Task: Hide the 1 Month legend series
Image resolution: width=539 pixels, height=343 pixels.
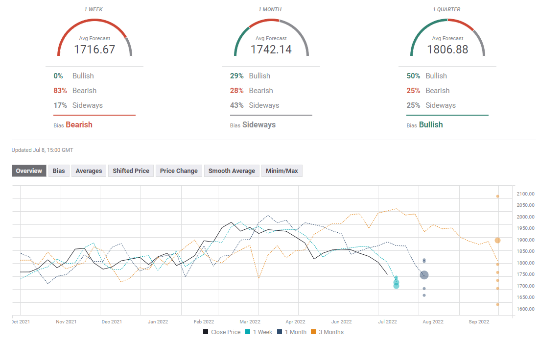Action: coord(295,332)
